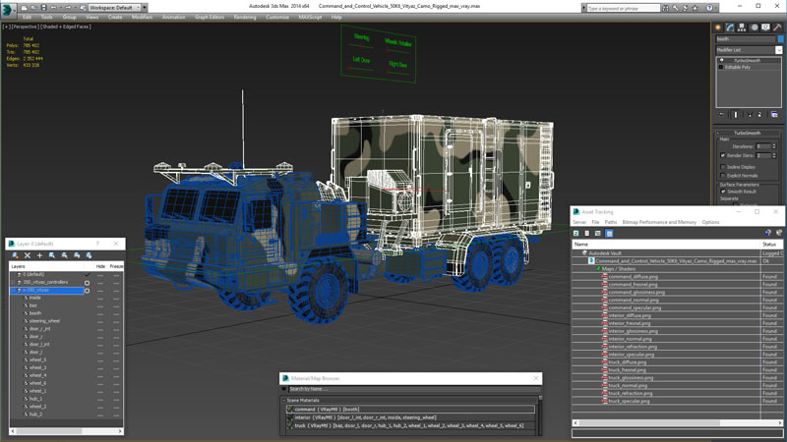Screen dimensions: 787x442
Task: Click the Pin Stack icon under modifier stack
Action: 722,115
